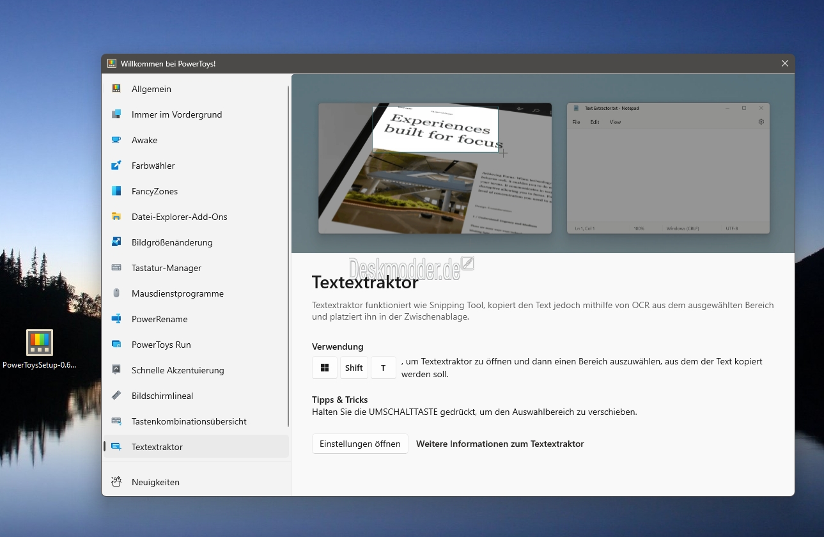Click the Awake coffee cup icon
The image size is (824, 537).
116,140
